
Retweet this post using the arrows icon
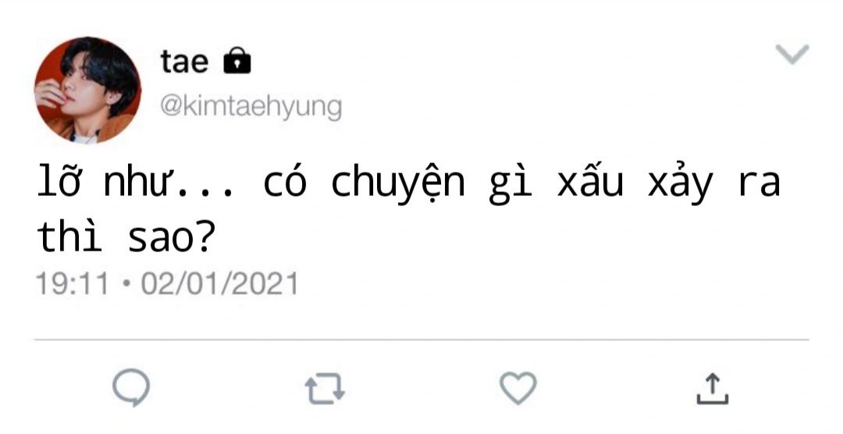tap(325, 388)
